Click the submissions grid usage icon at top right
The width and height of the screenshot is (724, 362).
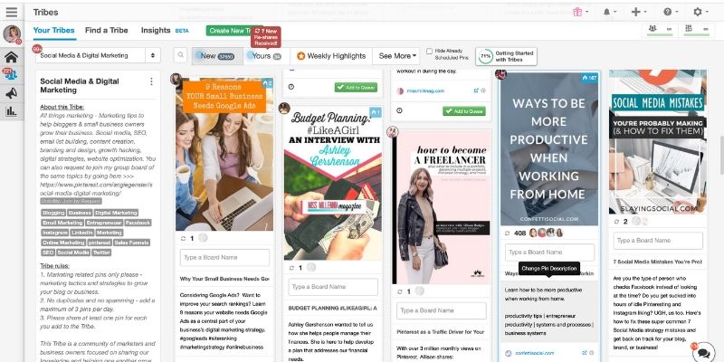tap(689, 29)
